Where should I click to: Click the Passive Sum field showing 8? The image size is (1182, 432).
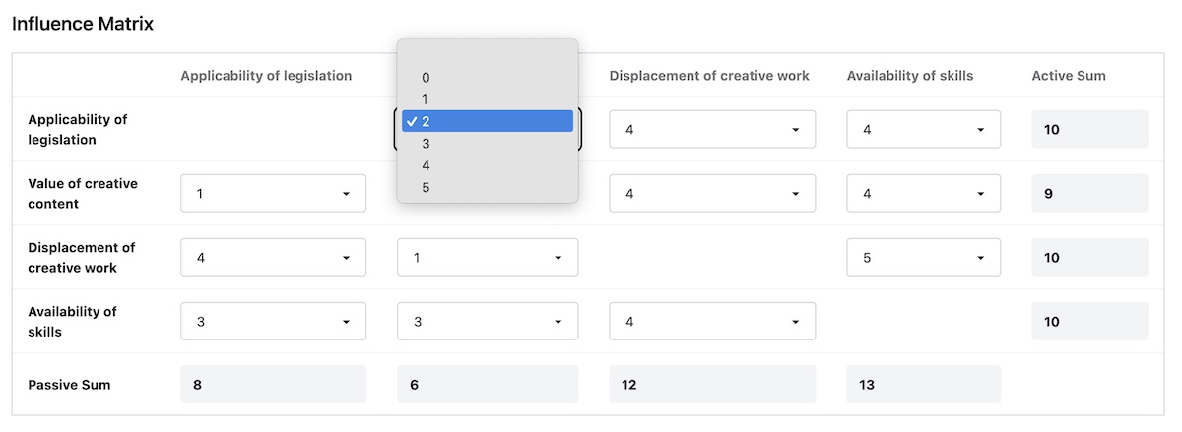pyautogui.click(x=273, y=385)
